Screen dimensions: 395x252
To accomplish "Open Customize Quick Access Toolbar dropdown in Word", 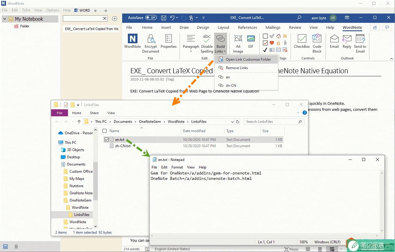I will coord(204,18).
